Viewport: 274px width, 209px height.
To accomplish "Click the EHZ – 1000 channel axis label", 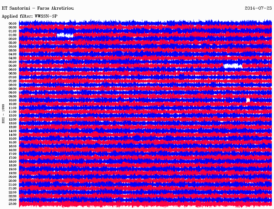I will [x=3, y=114].
